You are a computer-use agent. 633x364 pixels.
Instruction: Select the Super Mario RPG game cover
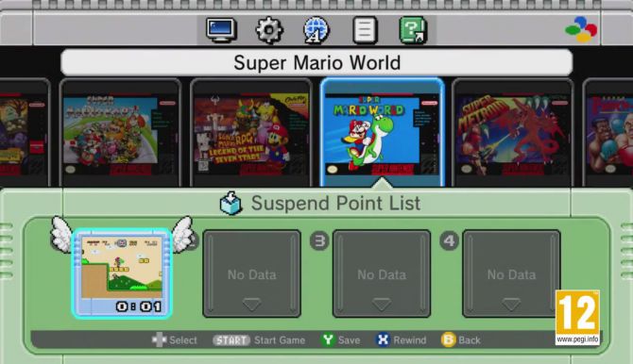point(250,134)
